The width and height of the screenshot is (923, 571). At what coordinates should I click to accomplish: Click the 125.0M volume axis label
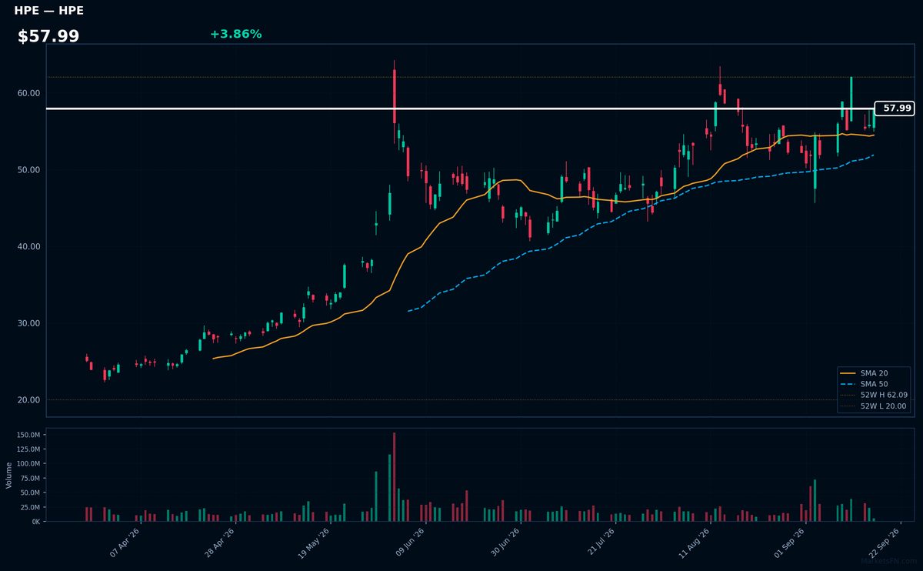(x=28, y=449)
